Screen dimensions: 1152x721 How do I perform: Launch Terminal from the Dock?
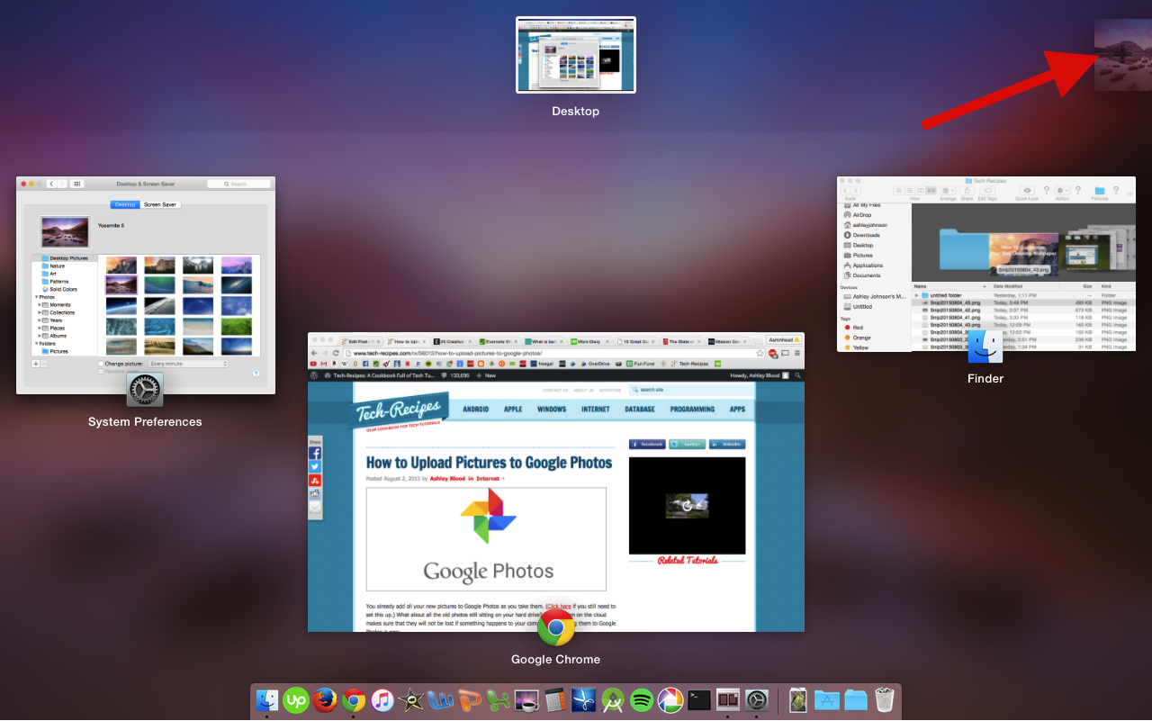tap(699, 699)
